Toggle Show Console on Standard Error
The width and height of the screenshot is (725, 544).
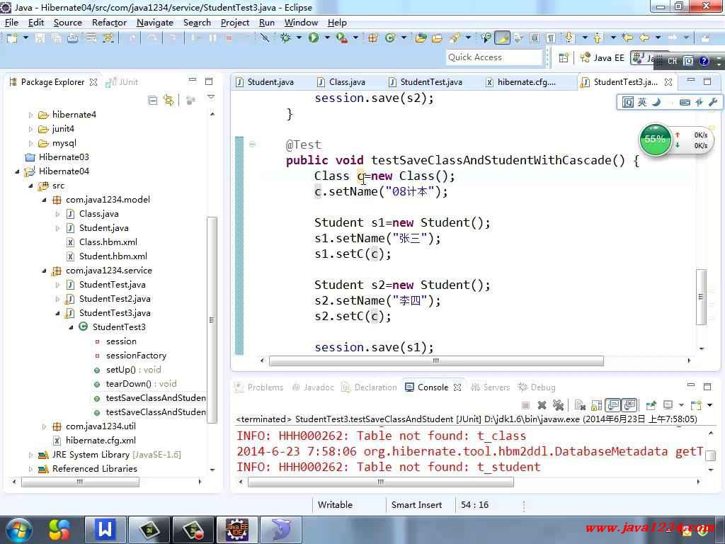[629, 406]
